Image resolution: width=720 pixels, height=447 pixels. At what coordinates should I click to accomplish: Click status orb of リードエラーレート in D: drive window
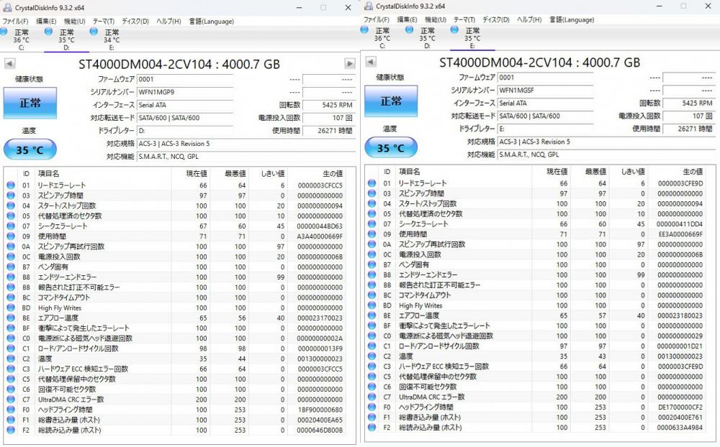tap(11, 185)
